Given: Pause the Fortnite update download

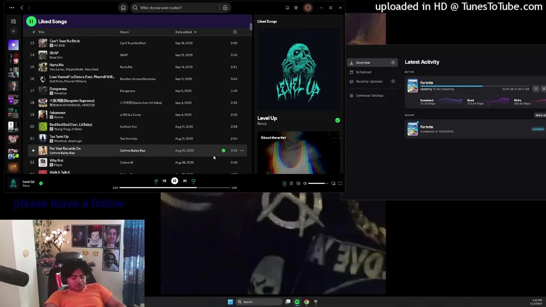Looking at the screenshot, I should point(536,89).
